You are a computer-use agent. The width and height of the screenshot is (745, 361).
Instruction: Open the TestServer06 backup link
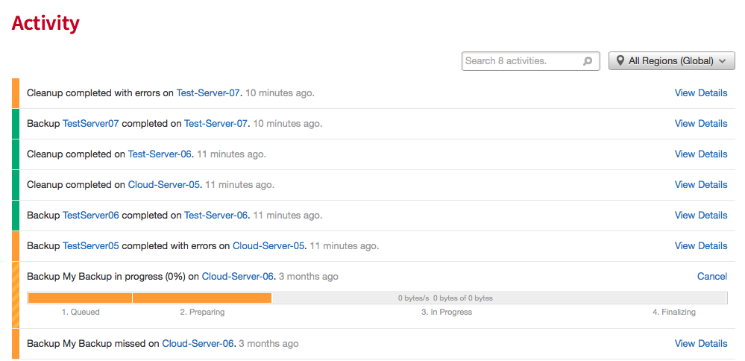point(90,216)
